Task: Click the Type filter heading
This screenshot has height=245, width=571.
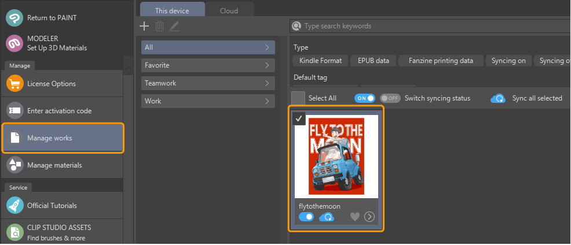Action: 301,47
